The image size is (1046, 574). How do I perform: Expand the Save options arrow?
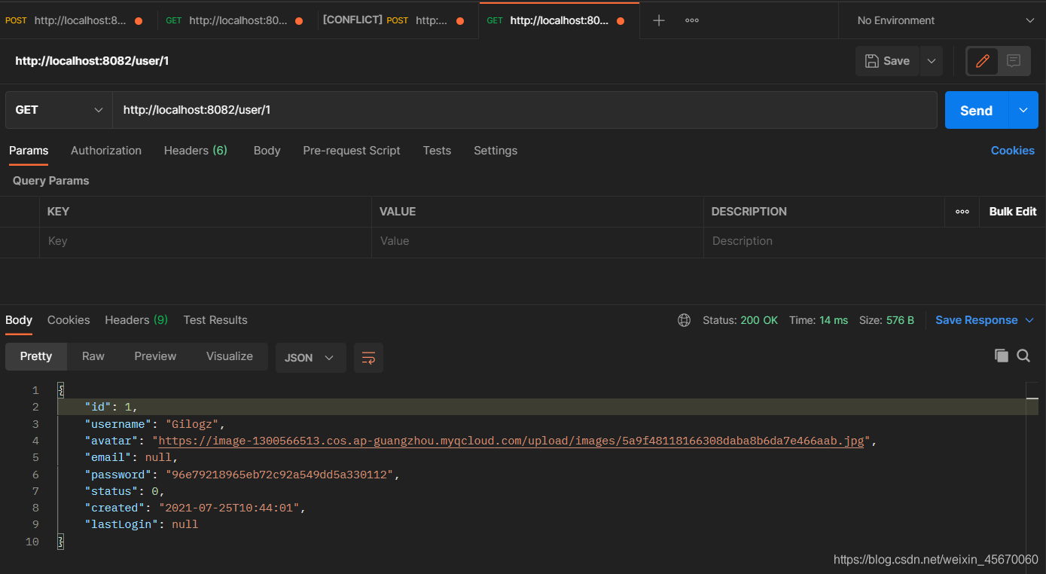point(932,61)
